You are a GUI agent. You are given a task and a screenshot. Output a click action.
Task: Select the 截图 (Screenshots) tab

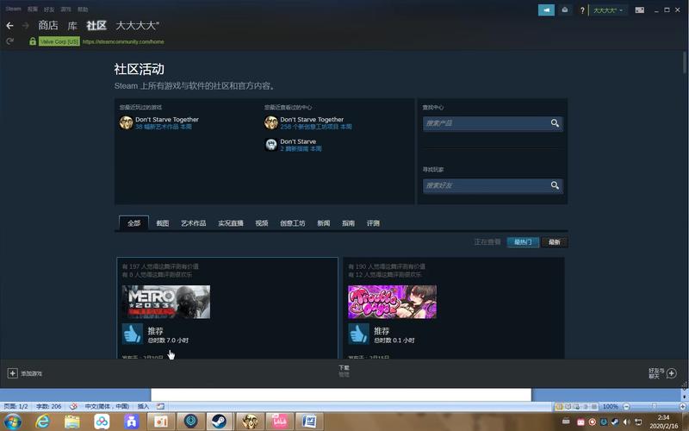tap(163, 223)
